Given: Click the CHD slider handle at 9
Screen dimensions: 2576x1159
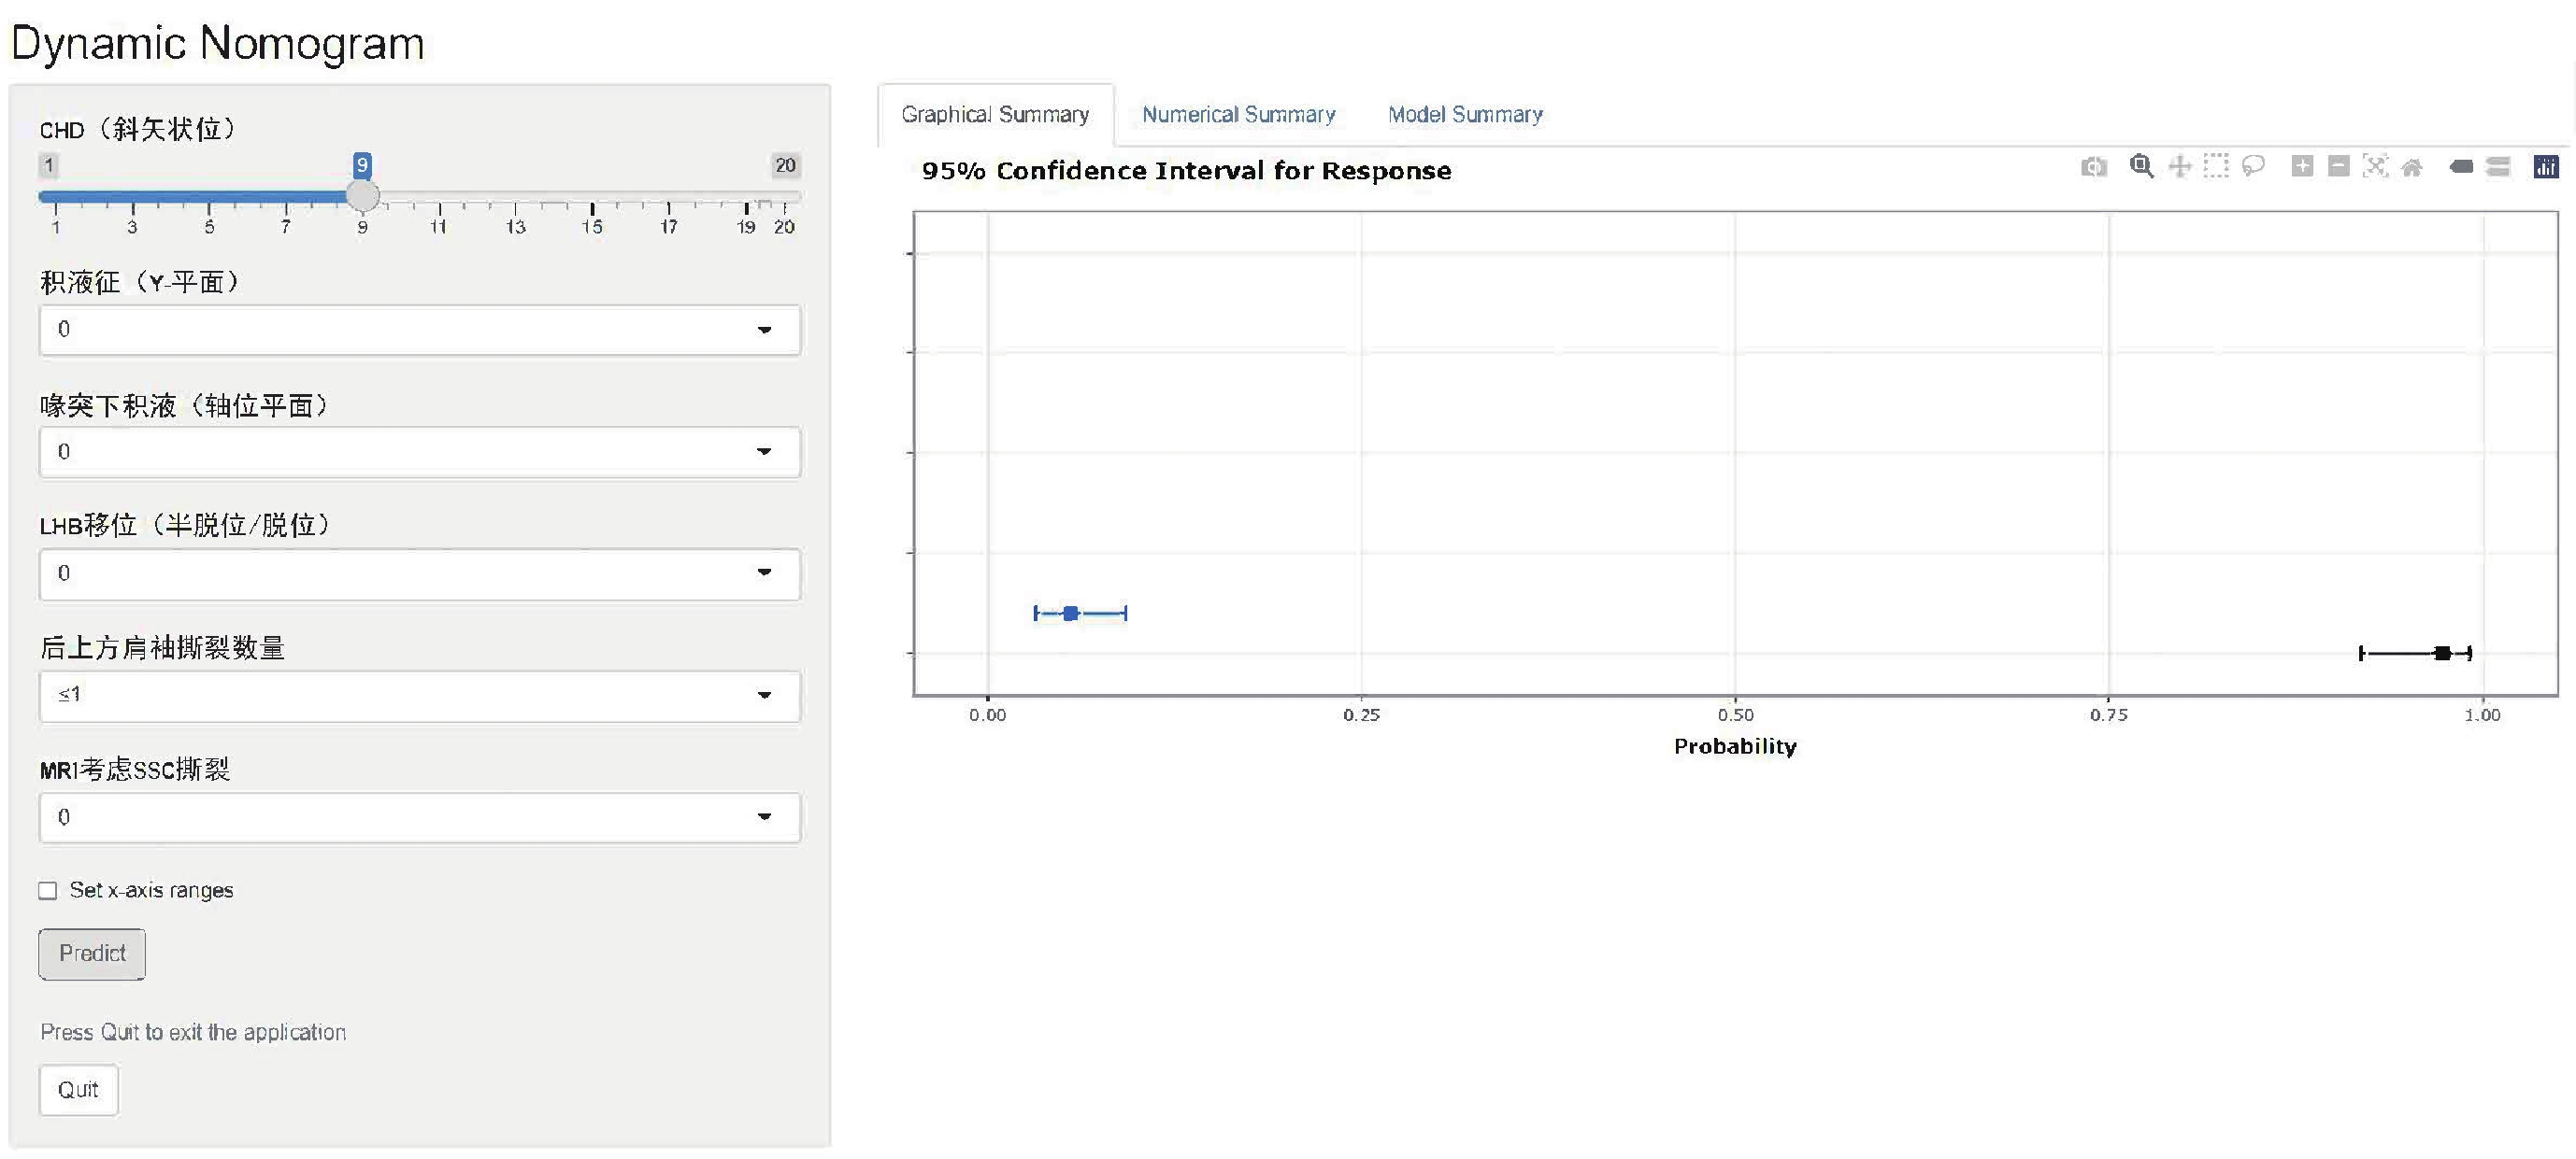Looking at the screenshot, I should [362, 196].
